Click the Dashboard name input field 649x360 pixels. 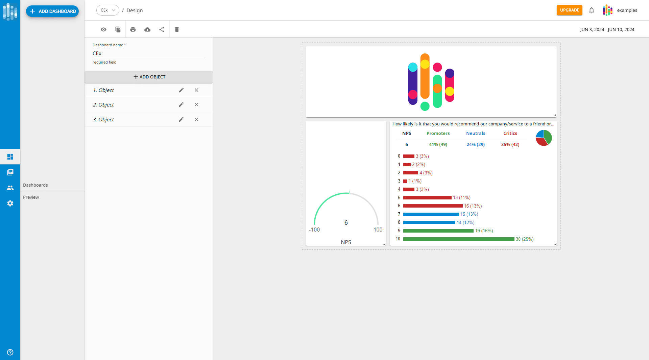(148, 53)
